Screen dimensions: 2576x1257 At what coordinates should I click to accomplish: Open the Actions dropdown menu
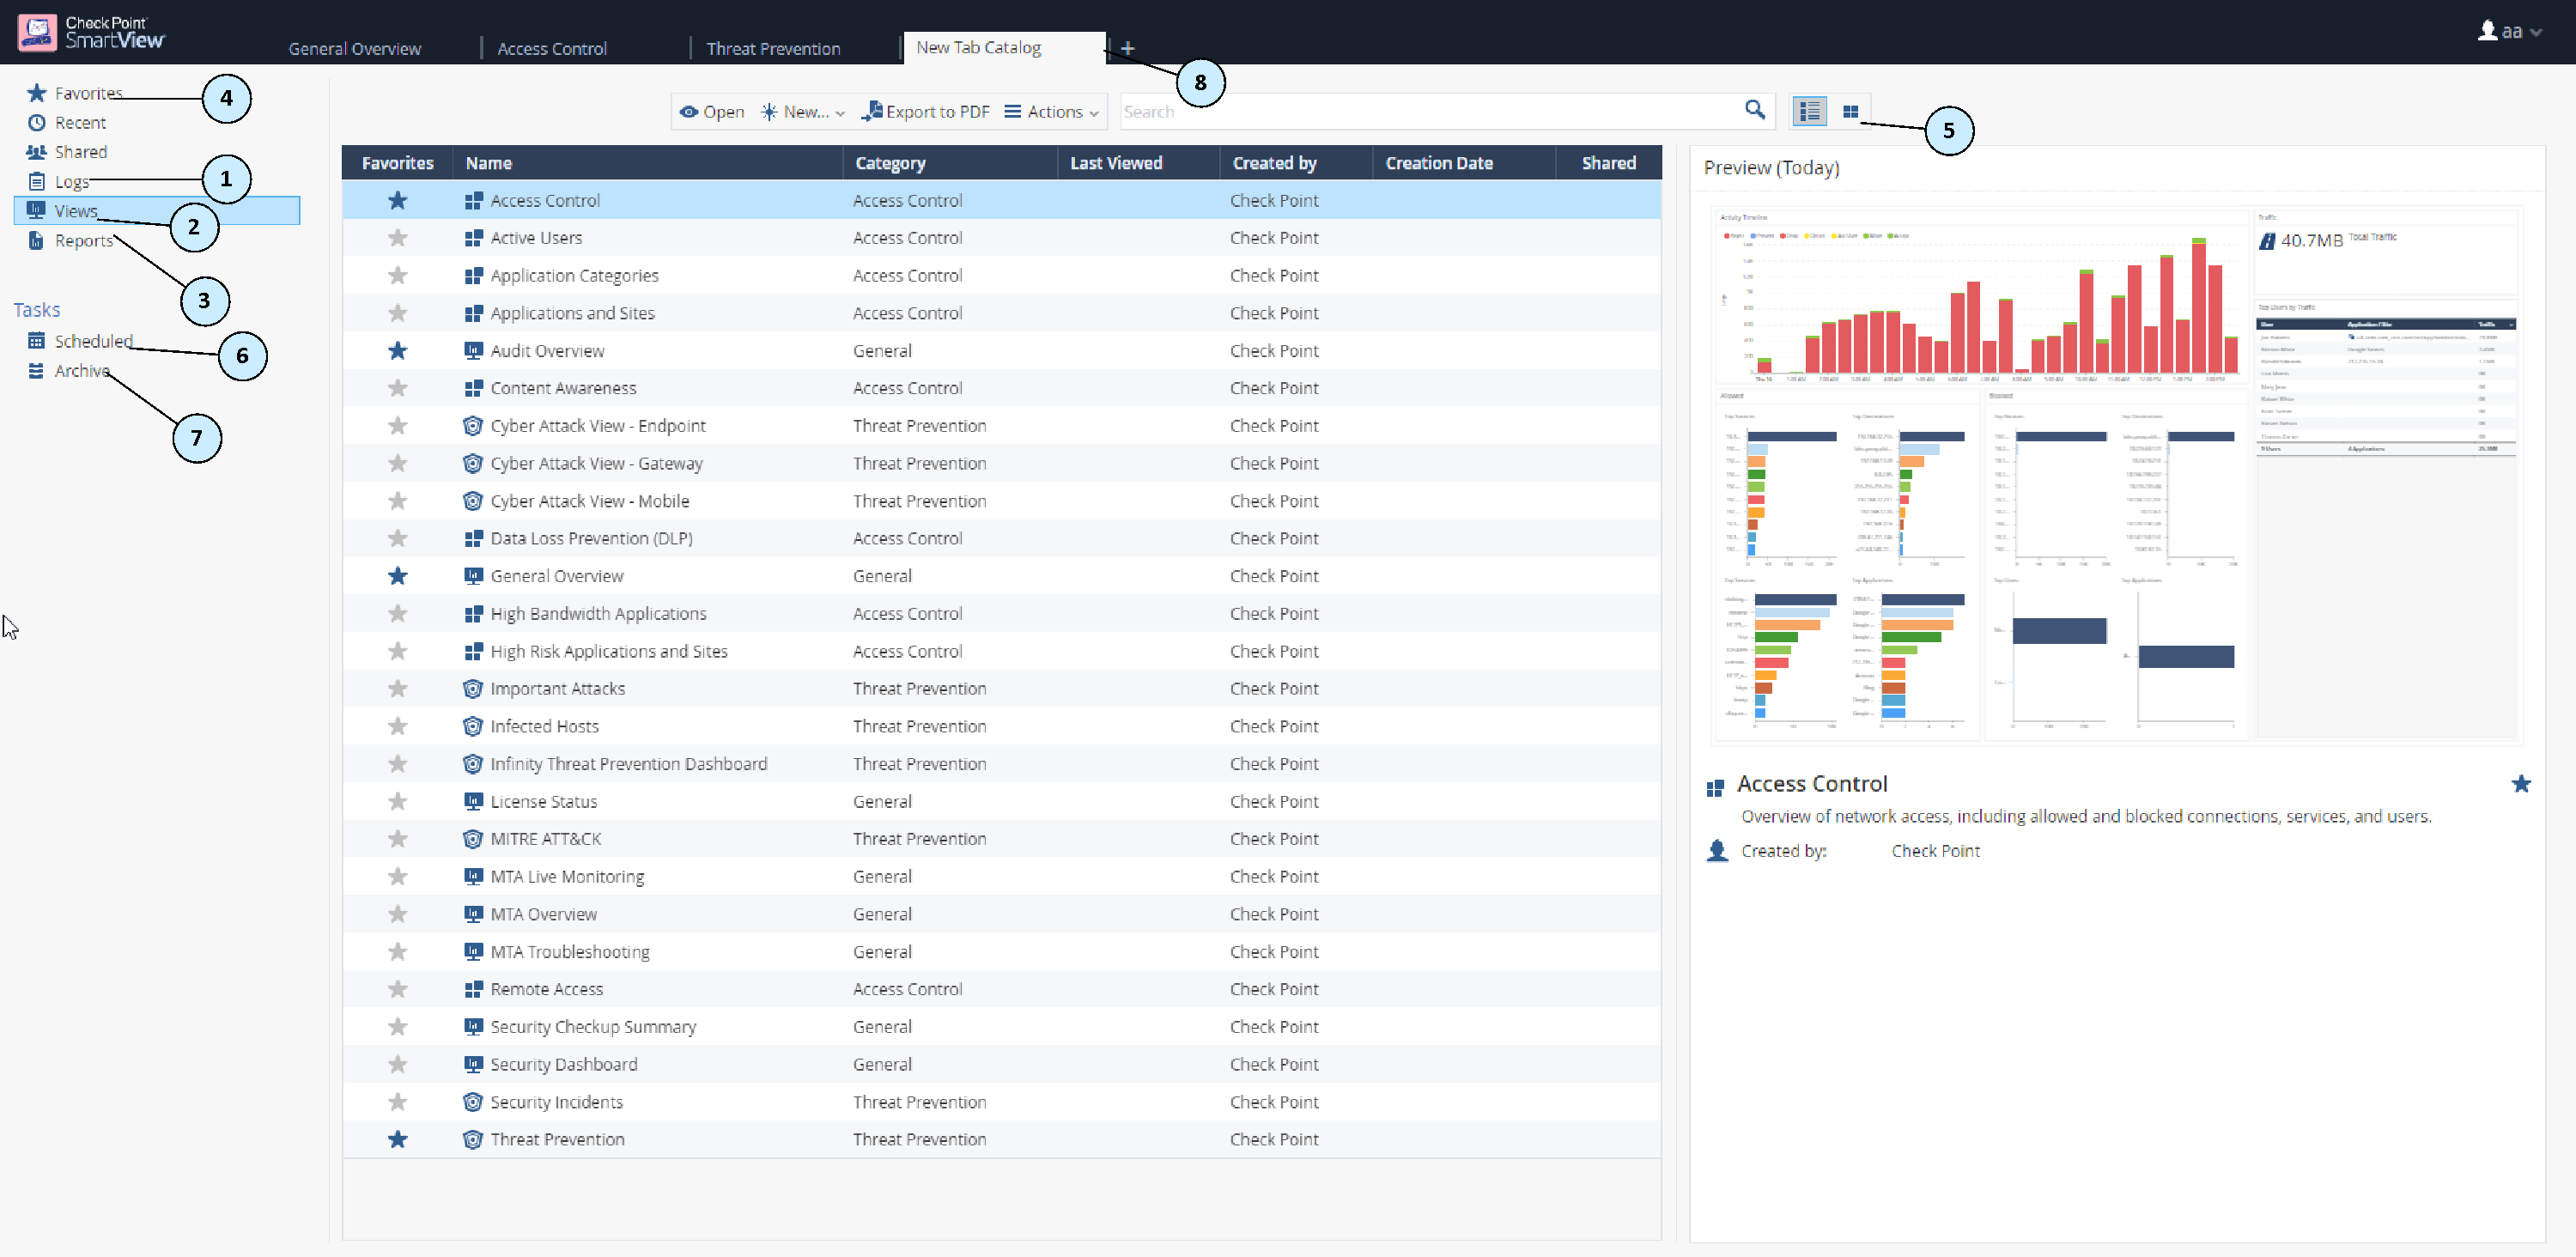tap(1052, 112)
